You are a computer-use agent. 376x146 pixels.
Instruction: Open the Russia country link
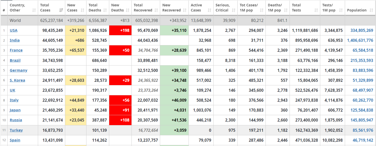click(x=16, y=120)
